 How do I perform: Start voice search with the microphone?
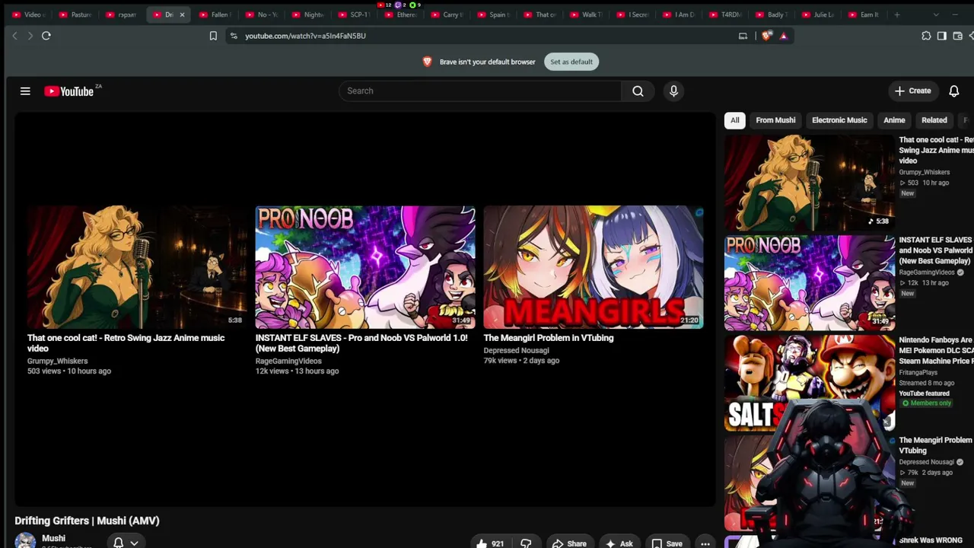click(673, 91)
